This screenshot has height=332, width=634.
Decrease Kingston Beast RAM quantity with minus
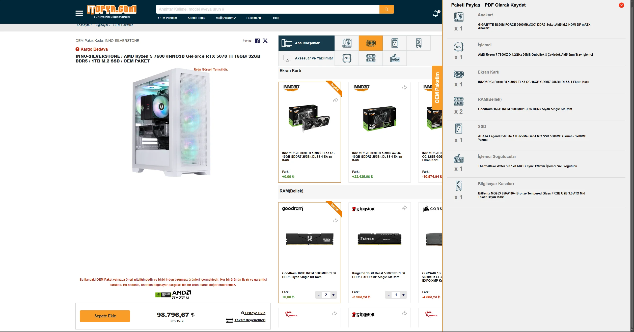(389, 295)
